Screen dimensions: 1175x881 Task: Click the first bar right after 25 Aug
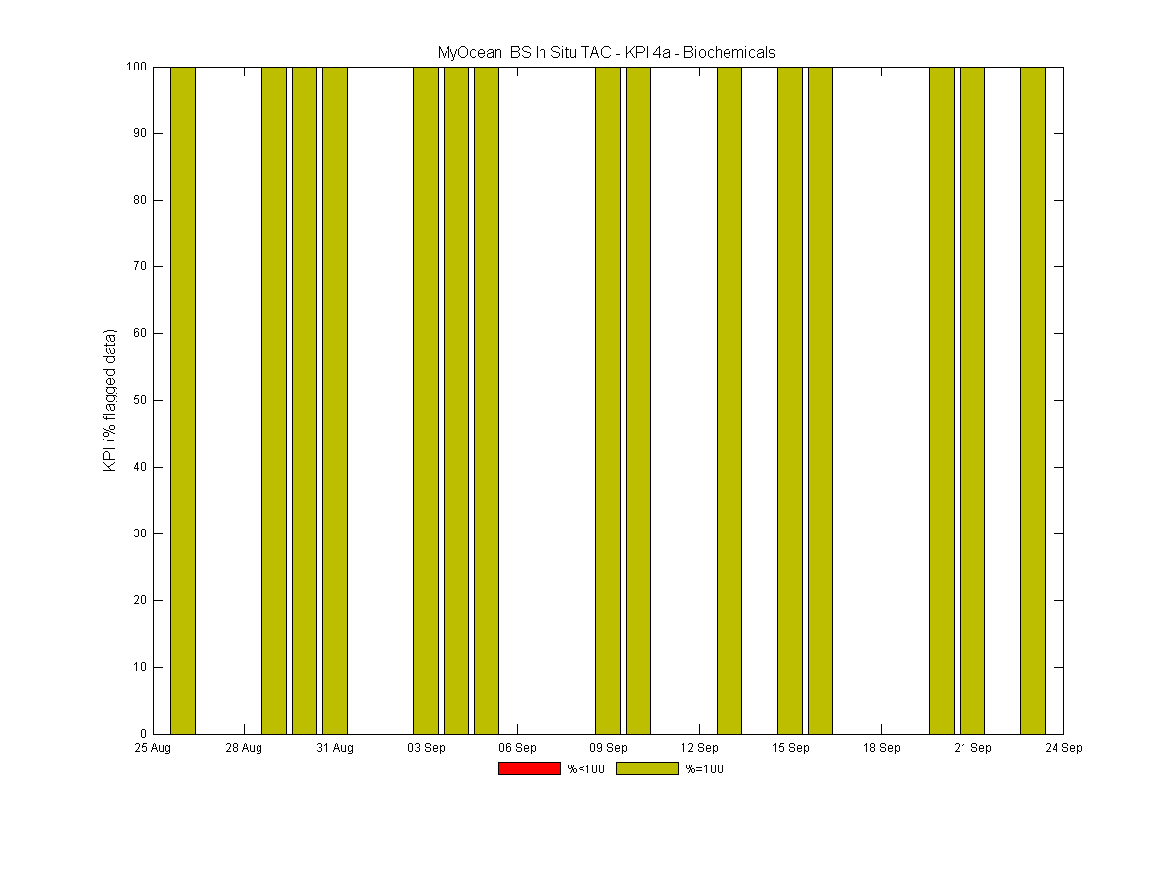(183, 400)
